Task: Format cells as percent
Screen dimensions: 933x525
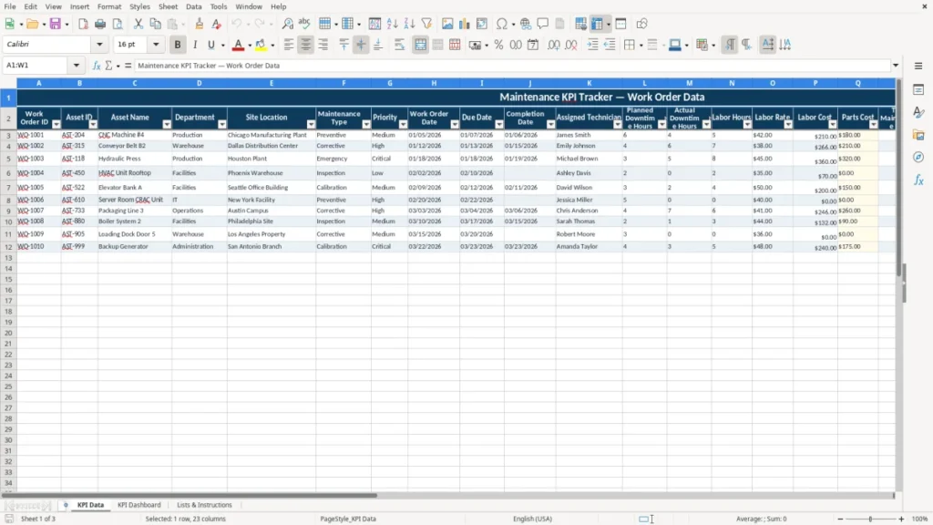Action: click(498, 45)
